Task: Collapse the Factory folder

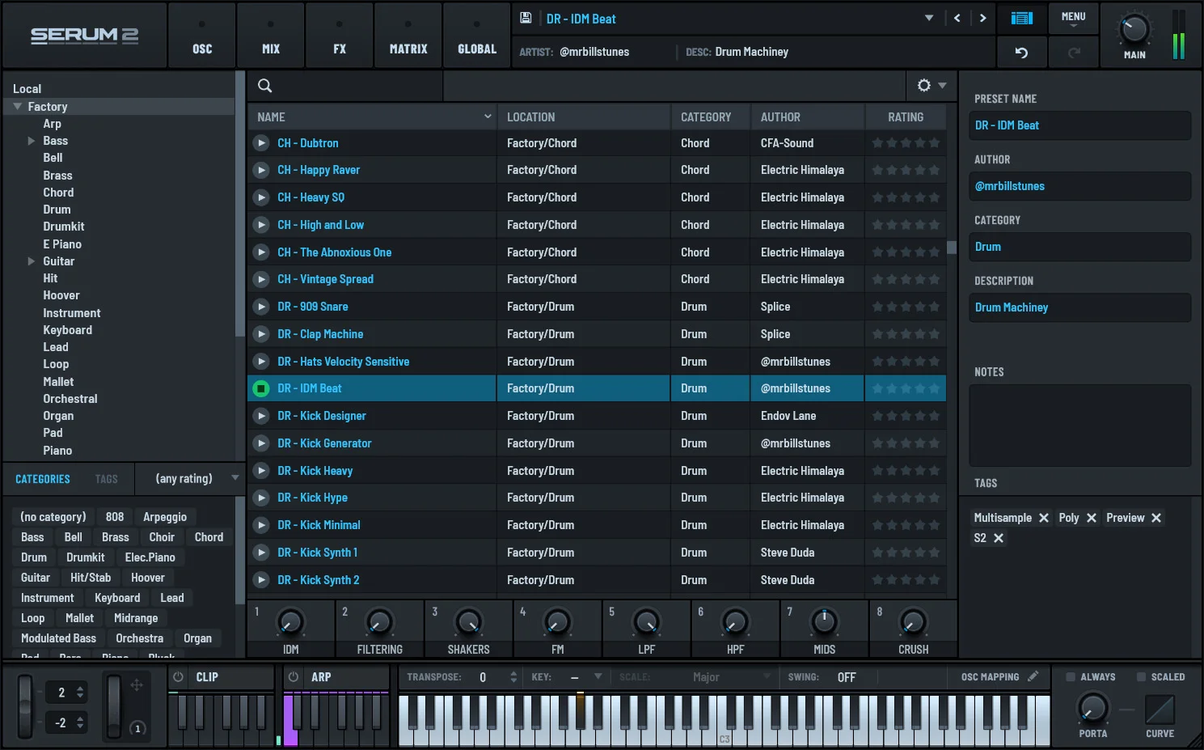Action: 17,106
